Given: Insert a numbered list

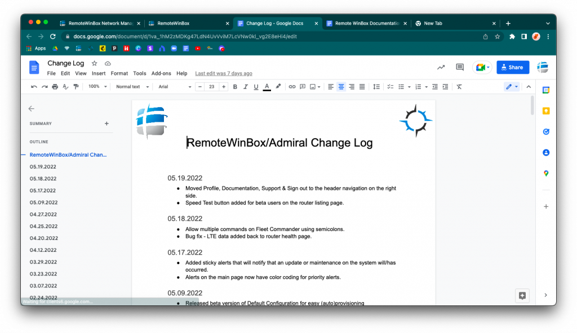Looking at the screenshot, I should pyautogui.click(x=418, y=87).
